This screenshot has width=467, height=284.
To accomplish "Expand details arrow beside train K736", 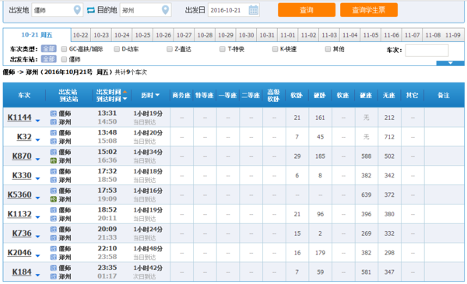I will point(37,237).
